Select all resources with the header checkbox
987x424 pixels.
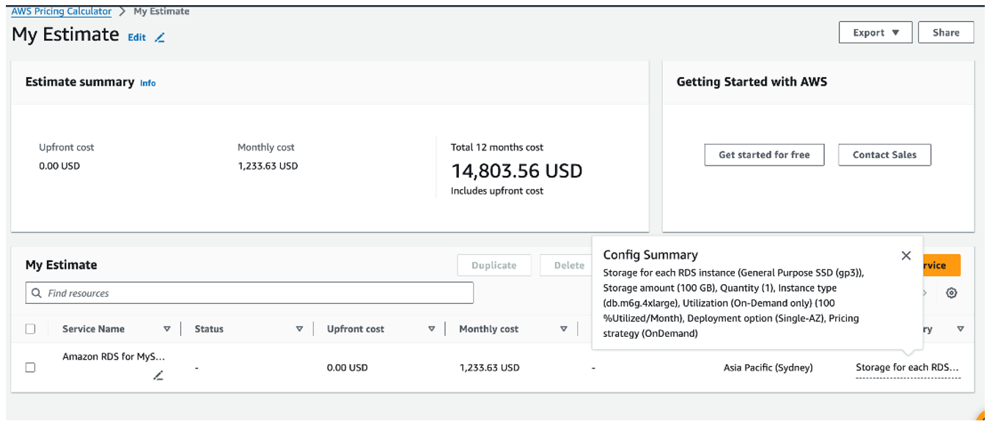pos(30,329)
